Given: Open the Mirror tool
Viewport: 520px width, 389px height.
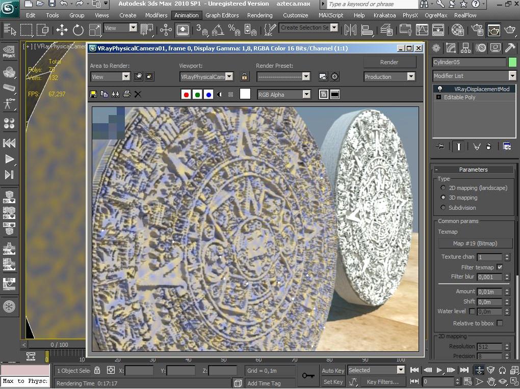Looking at the screenshot, I should point(350,30).
